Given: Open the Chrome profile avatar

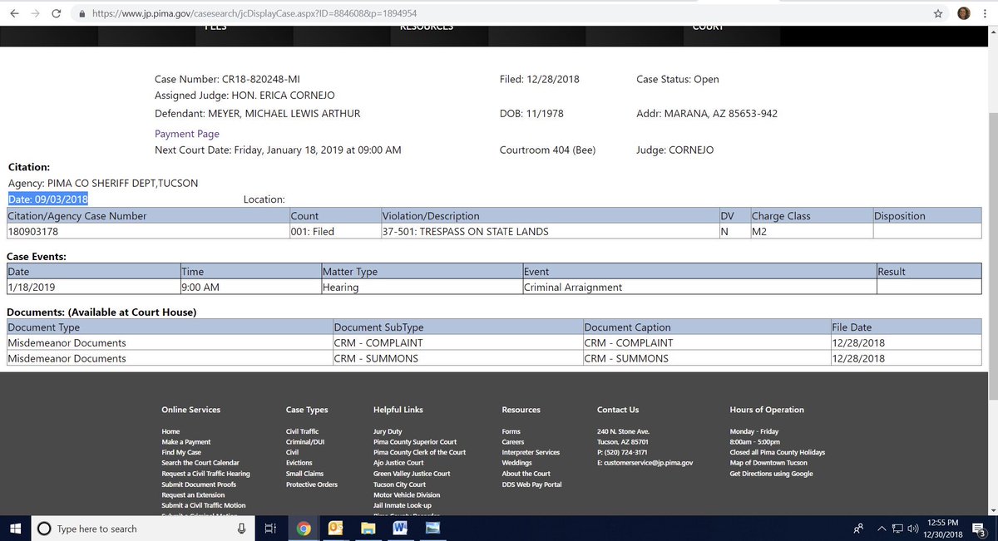Looking at the screenshot, I should pyautogui.click(x=963, y=13).
